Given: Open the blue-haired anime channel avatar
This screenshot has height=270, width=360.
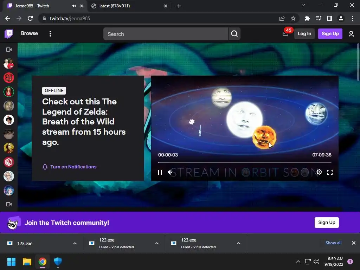Looking at the screenshot, I should point(9,190).
